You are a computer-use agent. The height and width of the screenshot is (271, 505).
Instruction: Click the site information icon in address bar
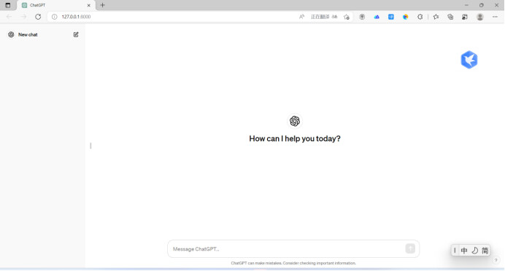click(55, 17)
